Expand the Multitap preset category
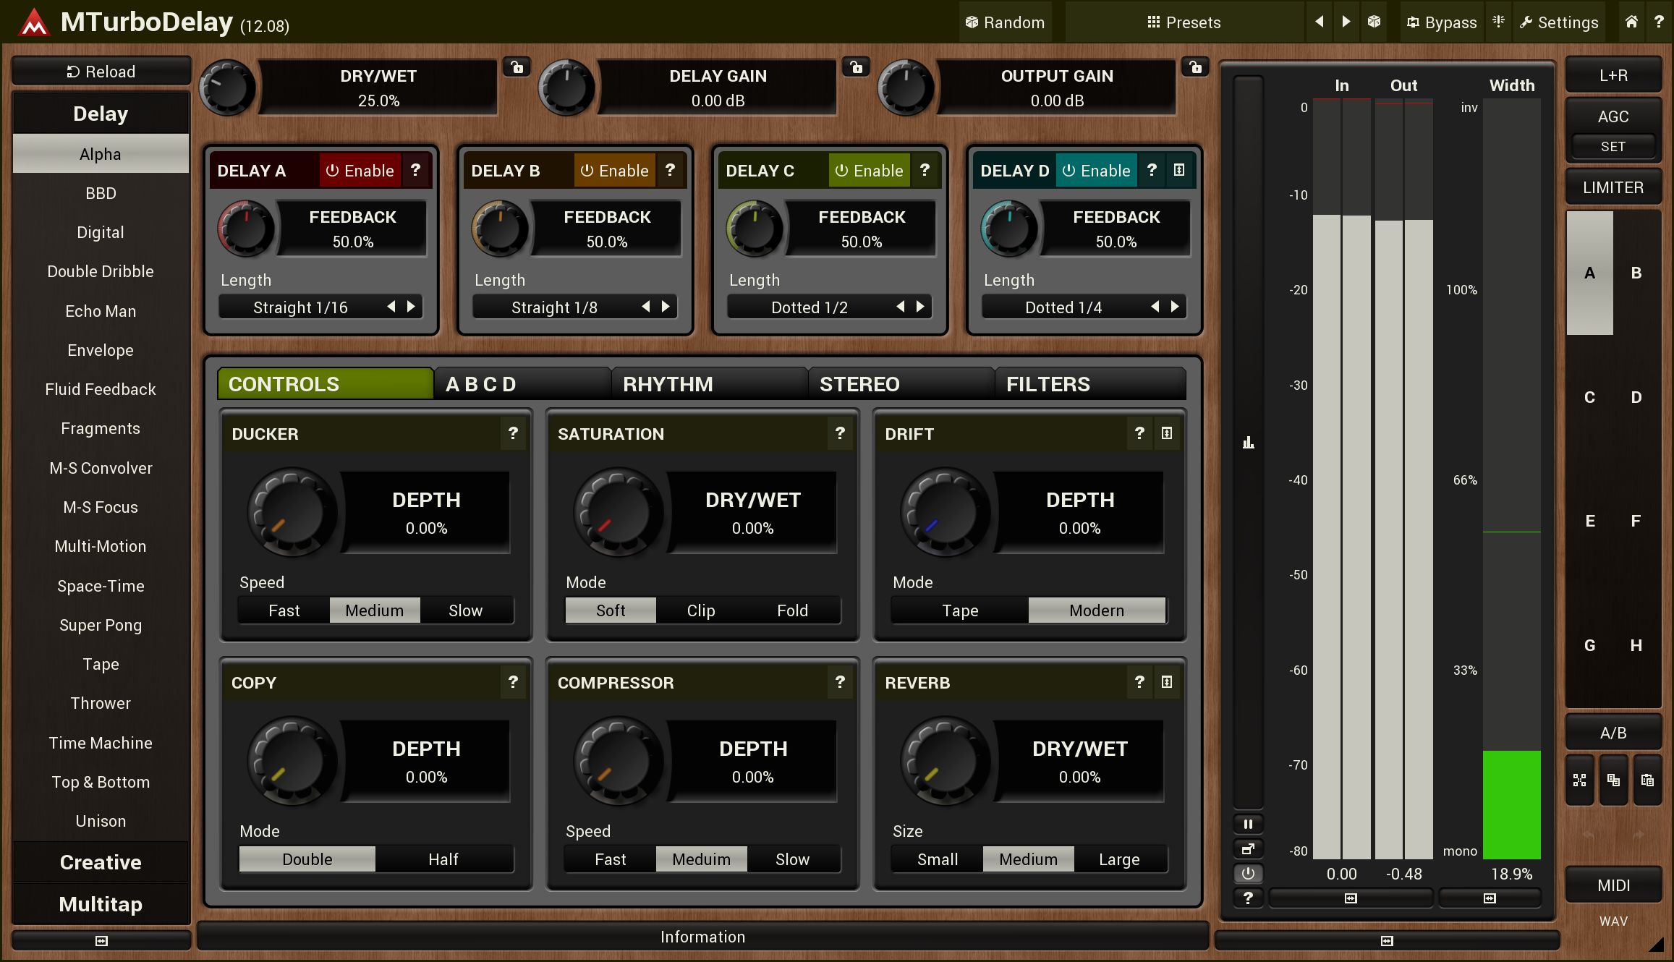Image resolution: width=1674 pixels, height=962 pixels. (101, 904)
